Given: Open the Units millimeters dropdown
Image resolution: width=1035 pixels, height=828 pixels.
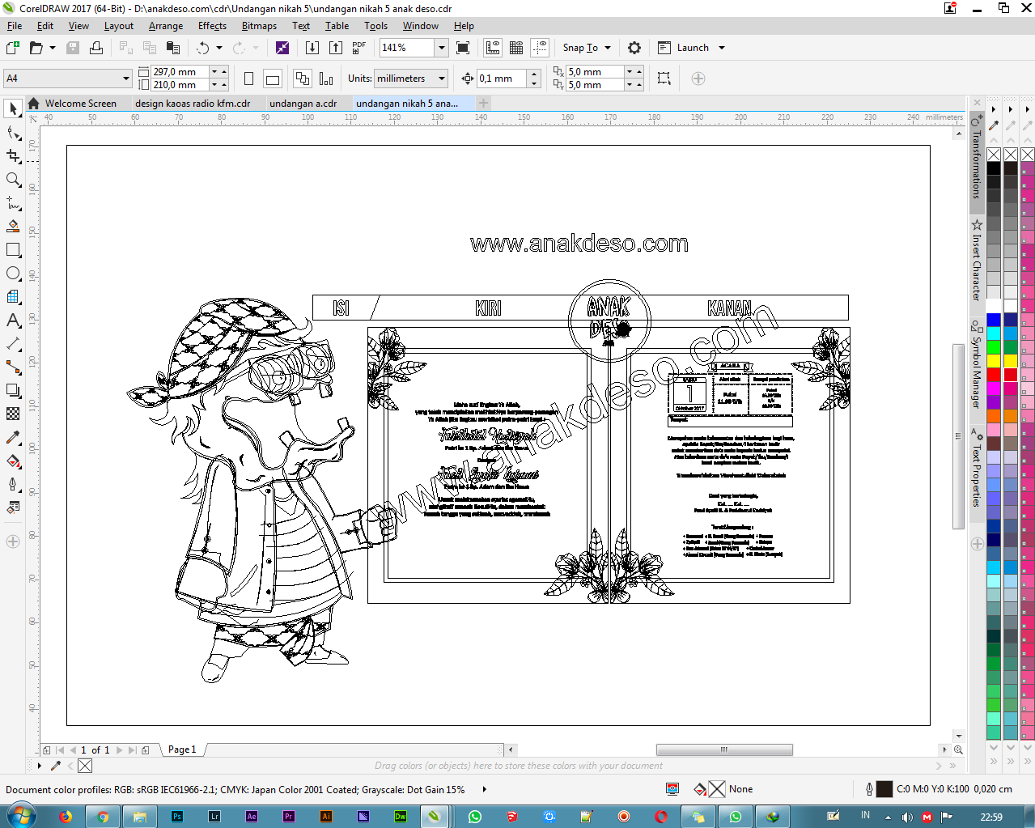Looking at the screenshot, I should (442, 79).
